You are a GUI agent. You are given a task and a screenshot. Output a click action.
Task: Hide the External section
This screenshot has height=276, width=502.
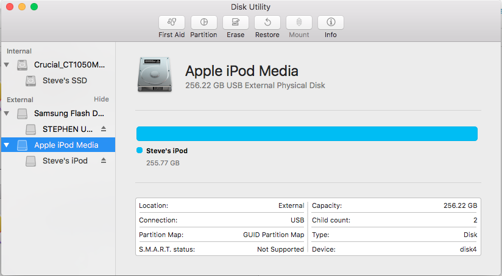click(x=101, y=99)
